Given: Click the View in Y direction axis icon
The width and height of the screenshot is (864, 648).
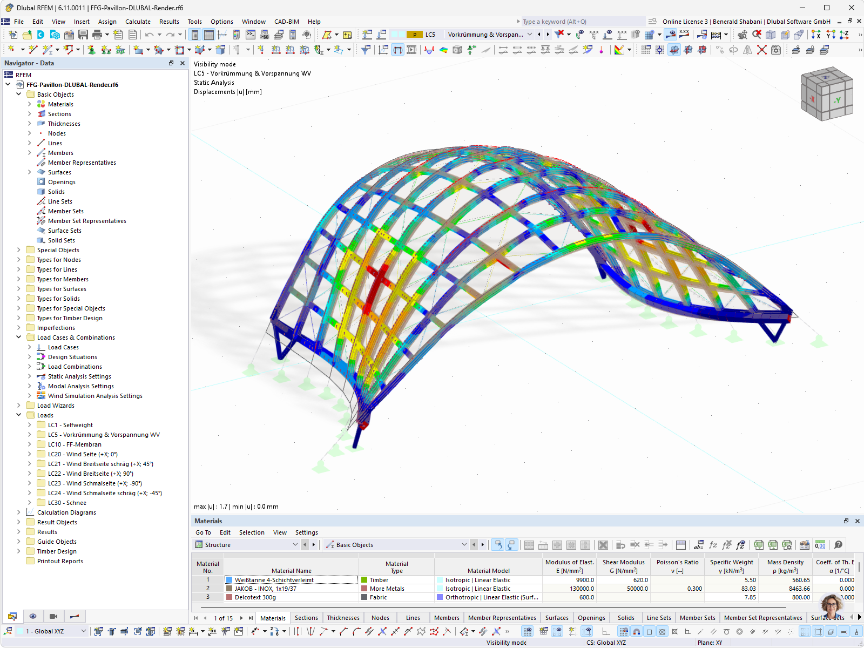Looking at the screenshot, I should 830,35.
